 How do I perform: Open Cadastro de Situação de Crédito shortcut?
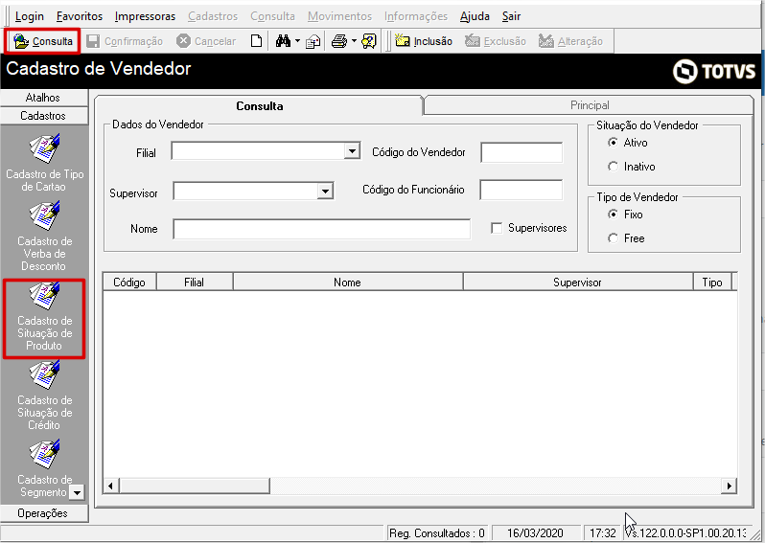coord(44,396)
